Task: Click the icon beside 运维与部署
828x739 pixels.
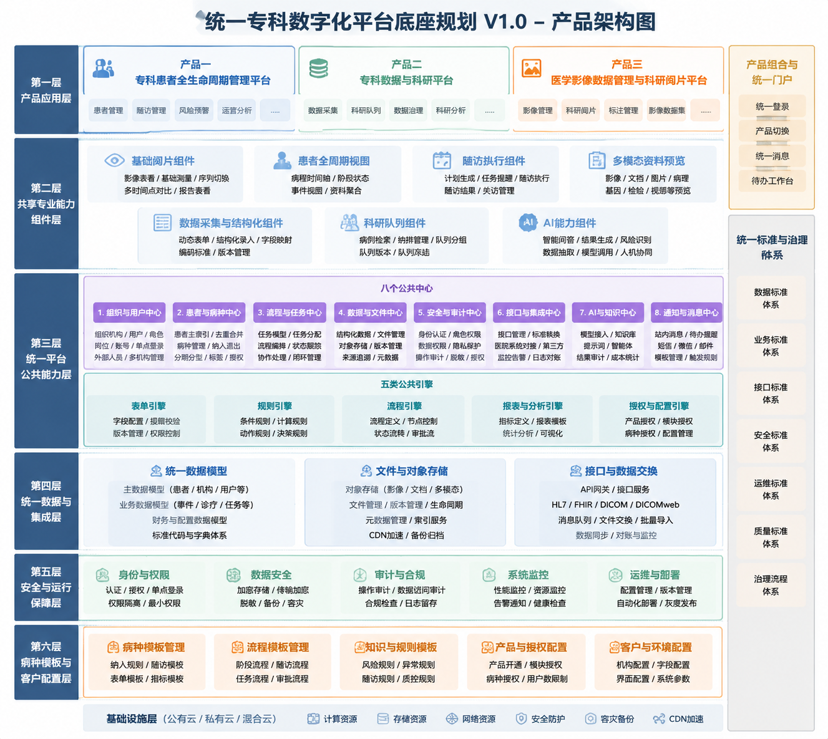Action: (x=616, y=574)
